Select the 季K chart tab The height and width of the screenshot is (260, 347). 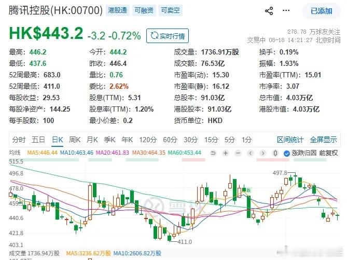point(109,140)
